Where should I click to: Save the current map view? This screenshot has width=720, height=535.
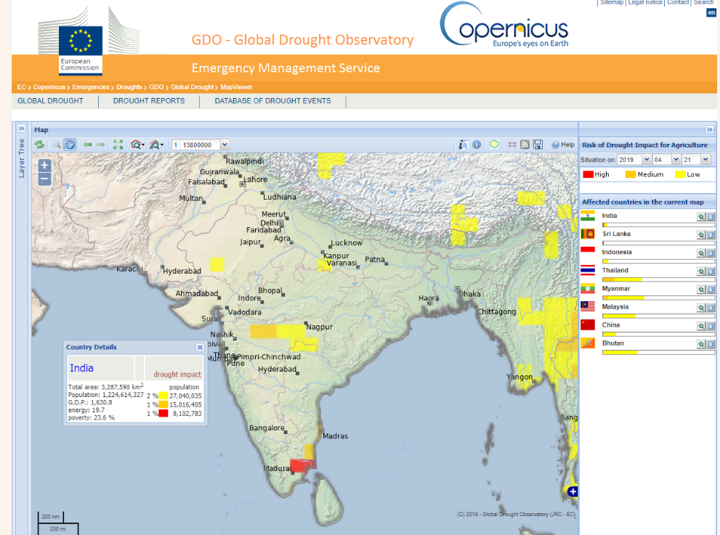tap(538, 144)
